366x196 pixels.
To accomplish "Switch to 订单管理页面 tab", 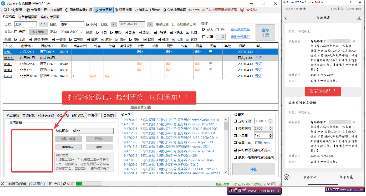I will pyautogui.click(x=28, y=17).
